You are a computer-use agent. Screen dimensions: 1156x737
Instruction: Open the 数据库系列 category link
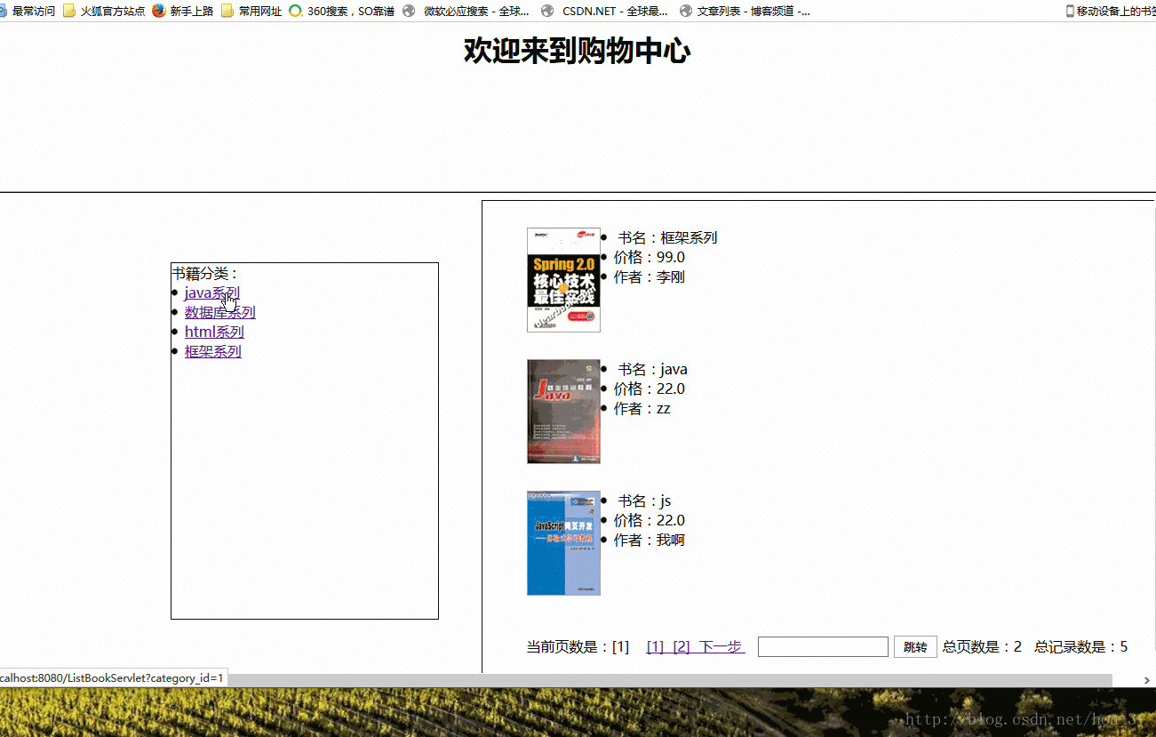[219, 312]
